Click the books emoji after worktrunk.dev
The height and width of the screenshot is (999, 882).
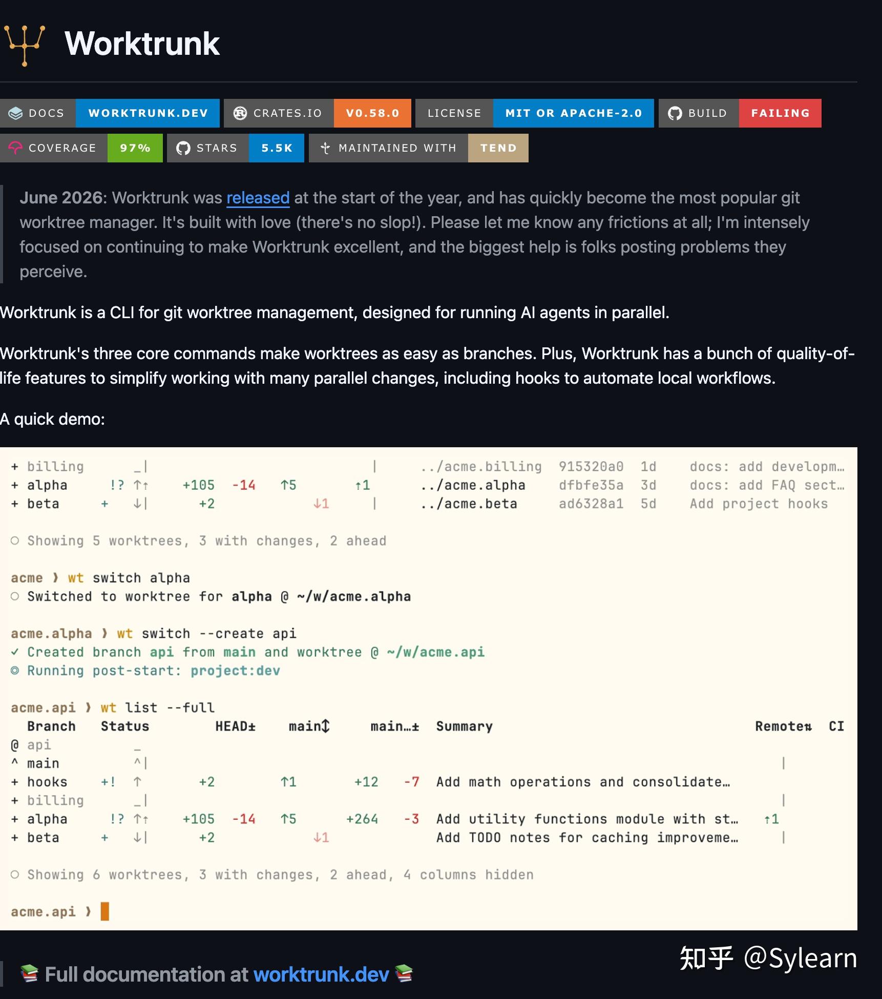coord(404,973)
